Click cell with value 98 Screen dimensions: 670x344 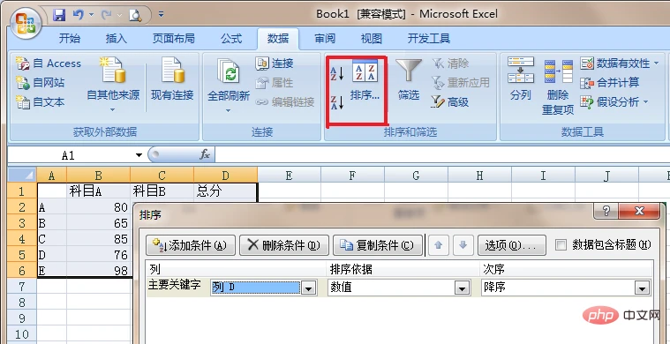[98, 271]
